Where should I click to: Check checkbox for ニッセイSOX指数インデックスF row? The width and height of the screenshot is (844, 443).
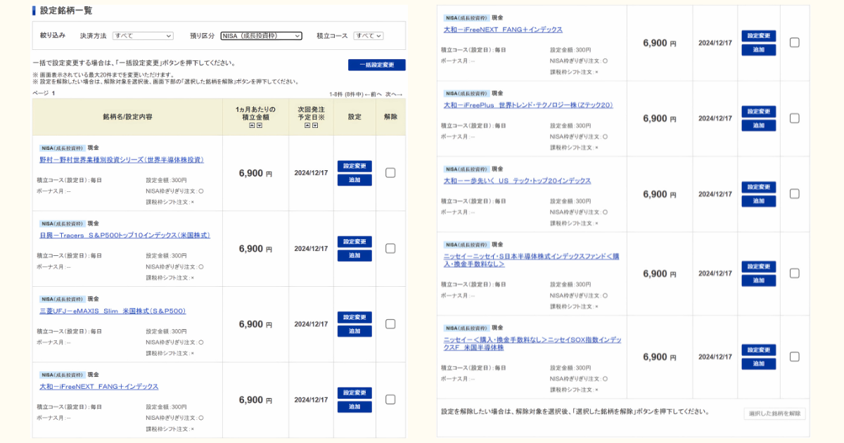(795, 357)
